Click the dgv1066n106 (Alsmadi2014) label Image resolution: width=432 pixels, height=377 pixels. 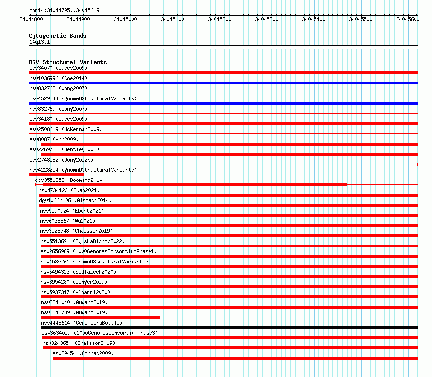(x=75, y=200)
